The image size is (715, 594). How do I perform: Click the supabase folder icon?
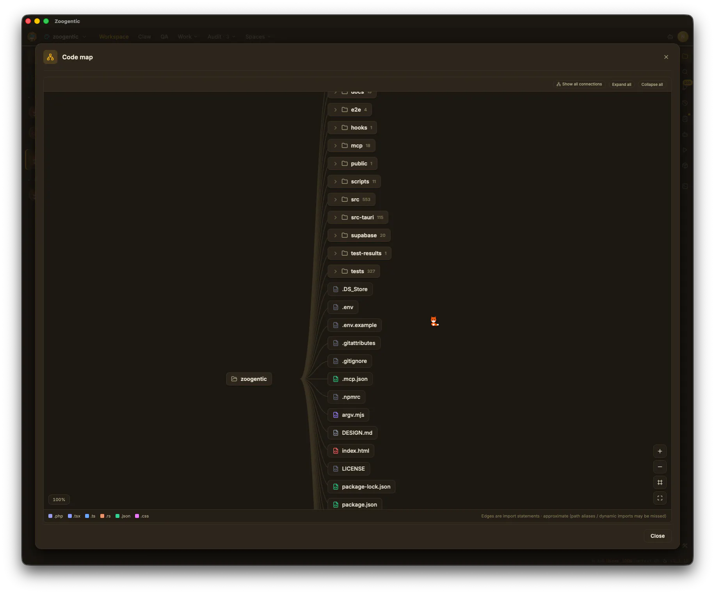pos(345,235)
